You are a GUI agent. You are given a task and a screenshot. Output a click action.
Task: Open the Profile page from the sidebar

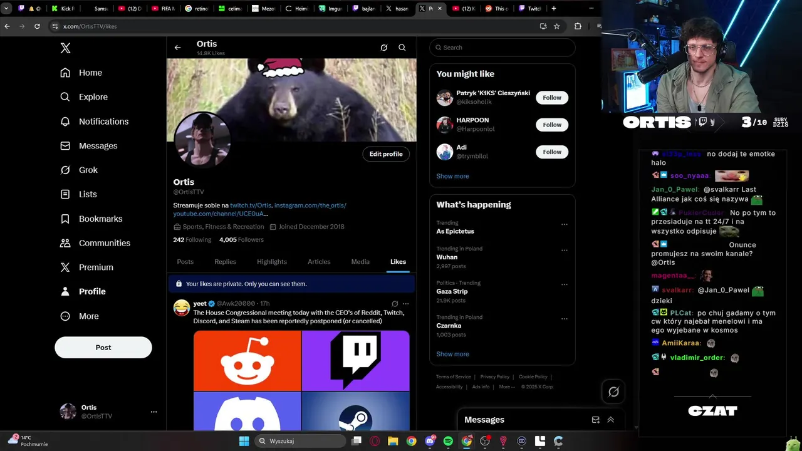[x=83, y=292]
